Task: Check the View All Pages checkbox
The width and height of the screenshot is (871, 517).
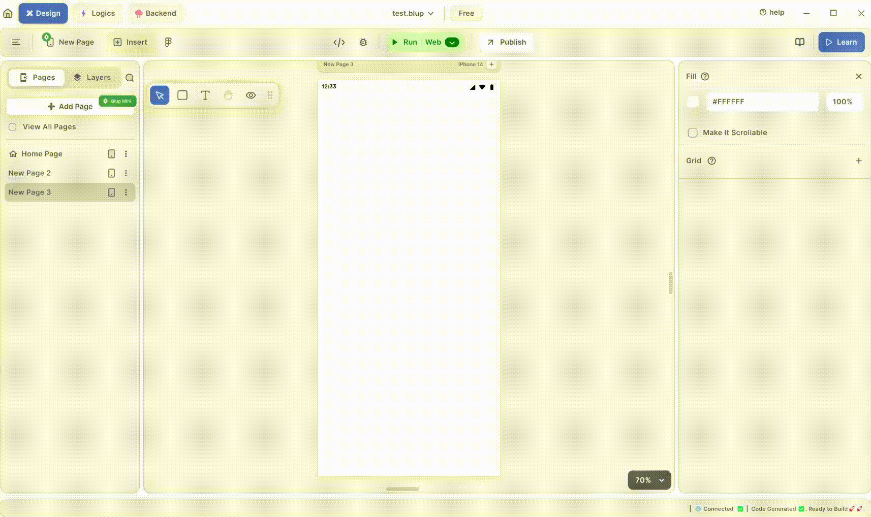Action: click(x=13, y=127)
